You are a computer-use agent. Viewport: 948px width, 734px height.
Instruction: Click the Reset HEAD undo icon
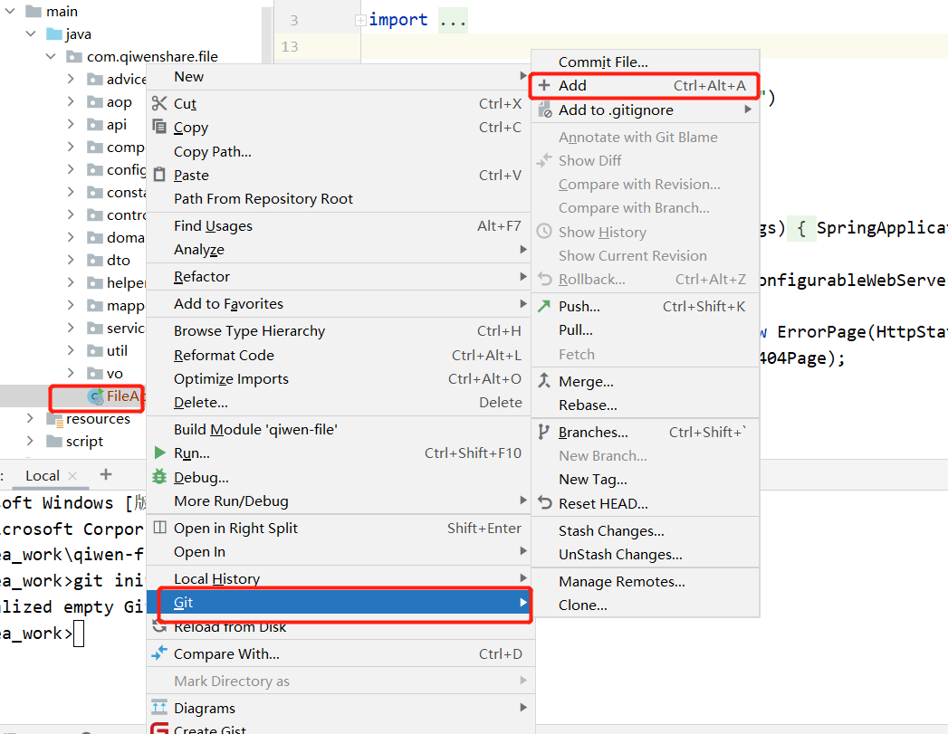point(545,502)
